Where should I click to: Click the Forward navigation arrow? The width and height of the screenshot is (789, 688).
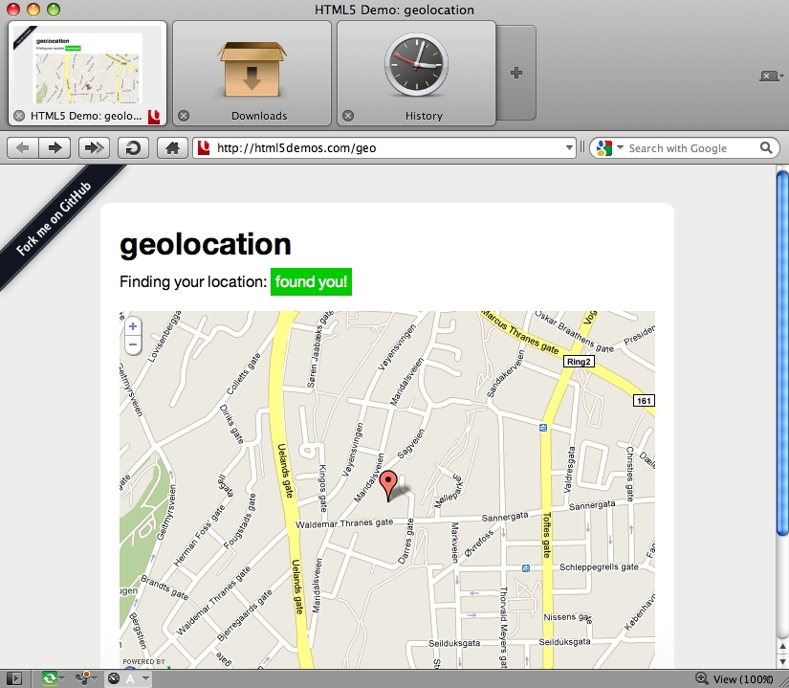point(55,148)
